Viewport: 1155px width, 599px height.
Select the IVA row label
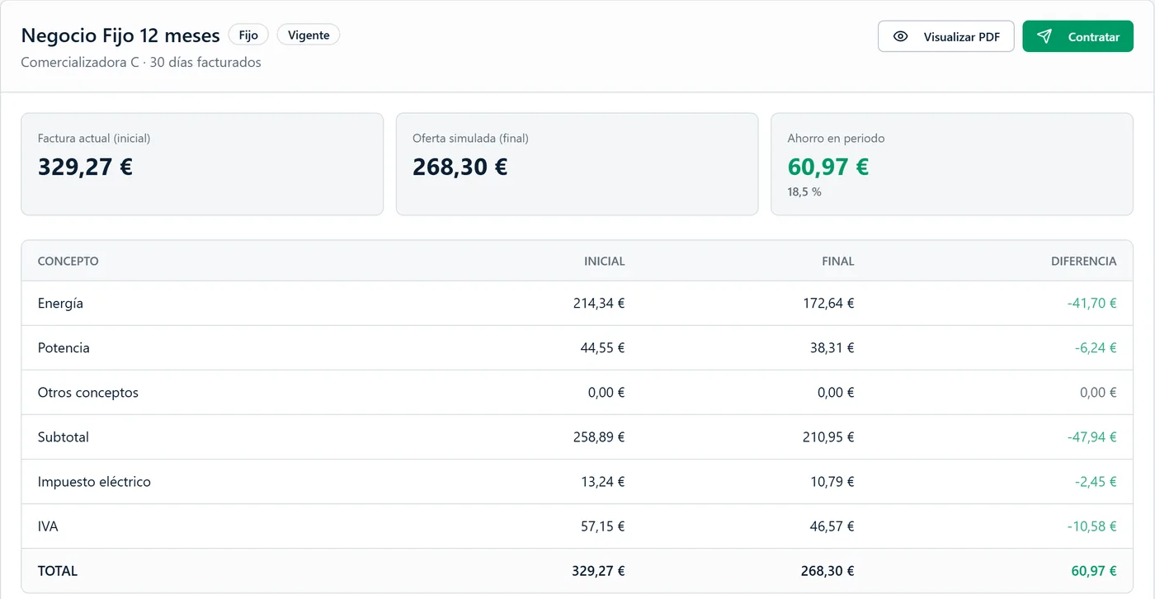pyautogui.click(x=48, y=526)
